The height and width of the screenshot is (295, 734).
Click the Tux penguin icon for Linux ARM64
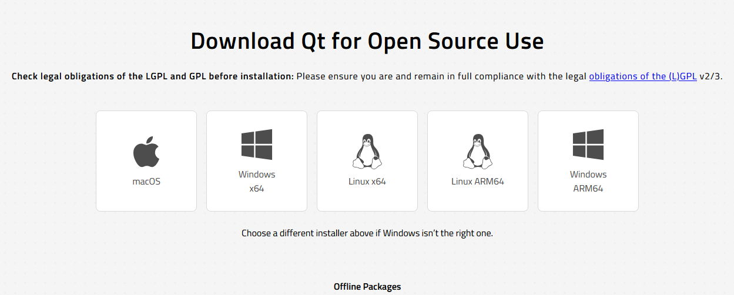point(478,151)
